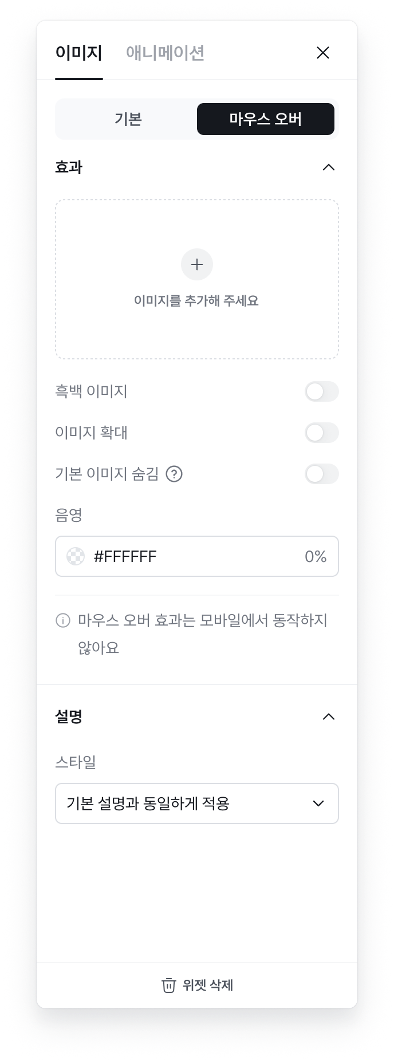Open the 음영 color swatch
Screen dimensions: 394x1061
(x=76, y=556)
